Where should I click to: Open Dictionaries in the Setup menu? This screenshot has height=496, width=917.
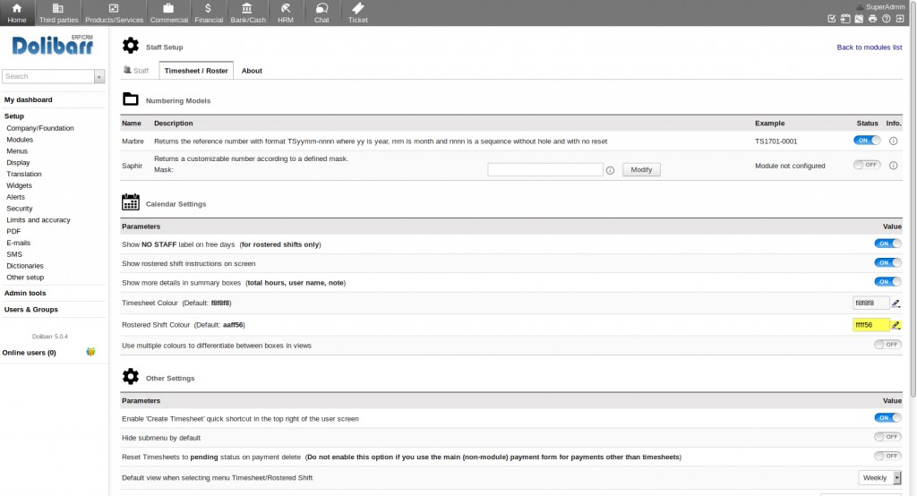point(24,266)
